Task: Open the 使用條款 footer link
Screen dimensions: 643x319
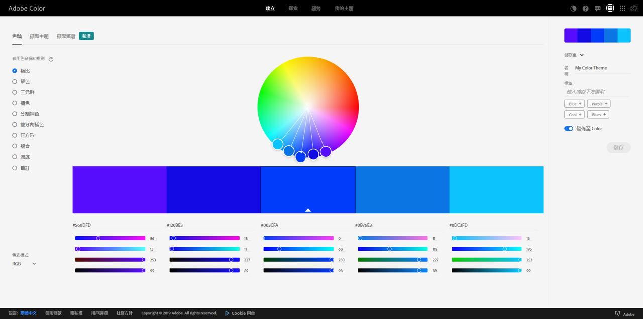Action: pos(53,313)
